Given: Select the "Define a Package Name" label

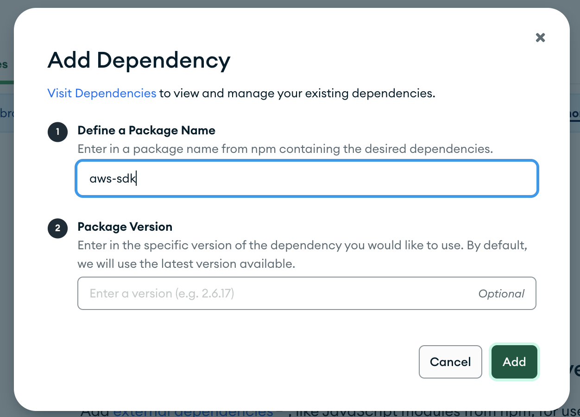Looking at the screenshot, I should point(146,130).
